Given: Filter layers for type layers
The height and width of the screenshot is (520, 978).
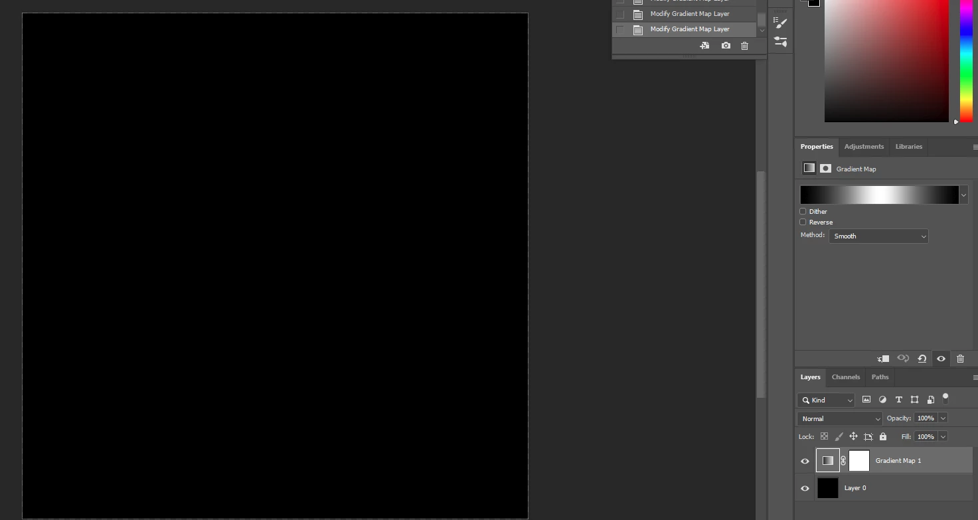Looking at the screenshot, I should (x=898, y=400).
